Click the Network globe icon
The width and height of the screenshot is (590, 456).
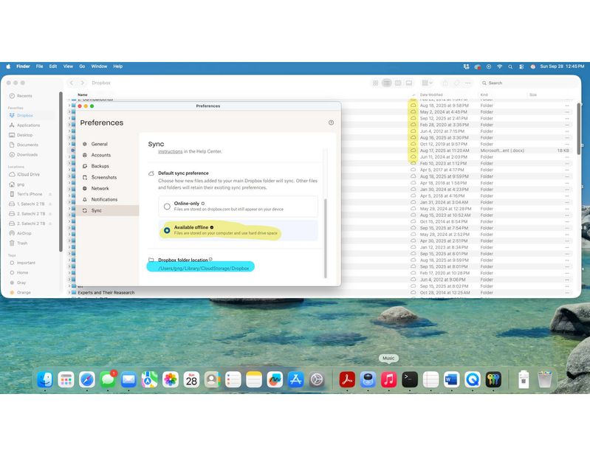pyautogui.click(x=85, y=188)
